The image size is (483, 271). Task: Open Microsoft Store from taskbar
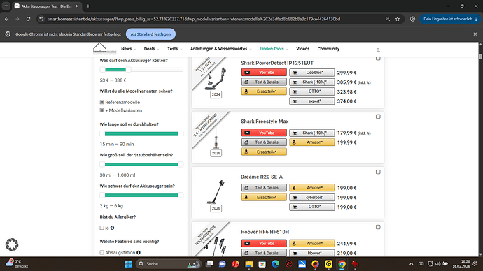(x=262, y=263)
